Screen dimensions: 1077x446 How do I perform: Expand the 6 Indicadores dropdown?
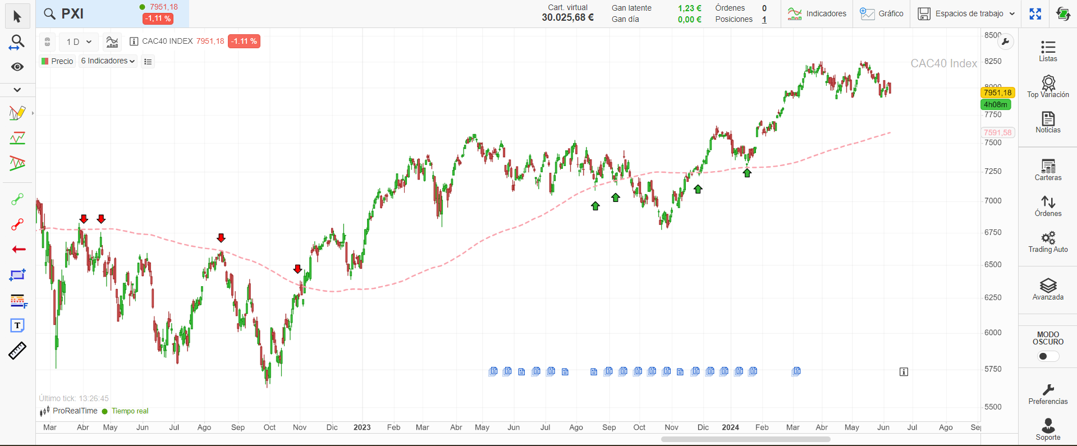tap(108, 61)
